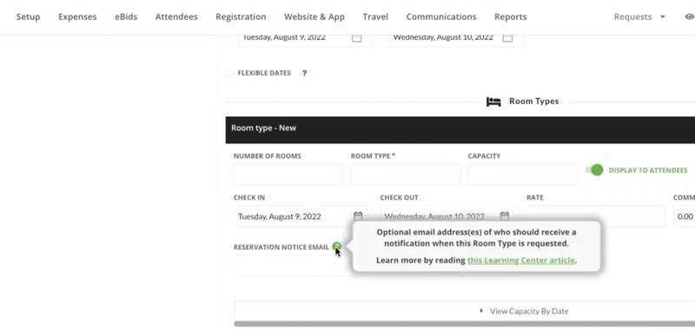The width and height of the screenshot is (695, 330).
Task: Click the Room Type required input field
Action: coord(405,175)
